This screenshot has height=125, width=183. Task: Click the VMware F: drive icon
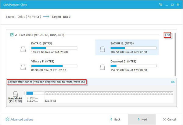pos(23,67)
